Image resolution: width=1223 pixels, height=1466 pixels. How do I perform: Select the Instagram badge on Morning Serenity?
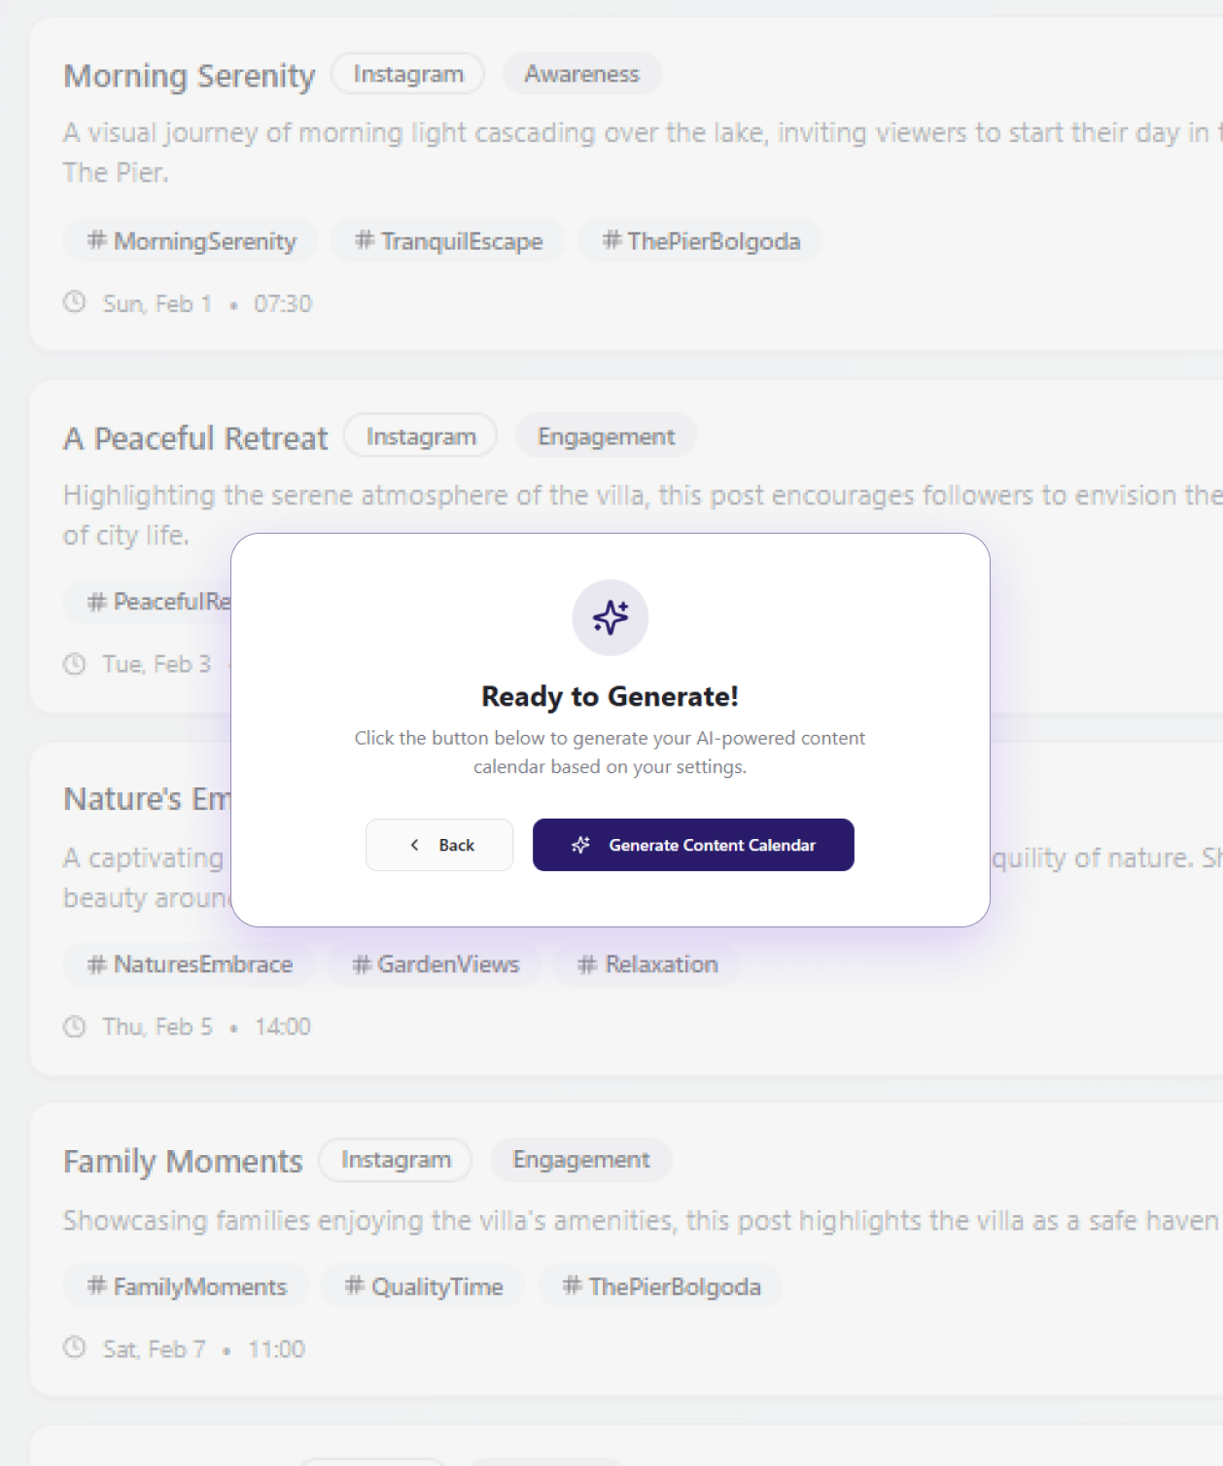(408, 74)
